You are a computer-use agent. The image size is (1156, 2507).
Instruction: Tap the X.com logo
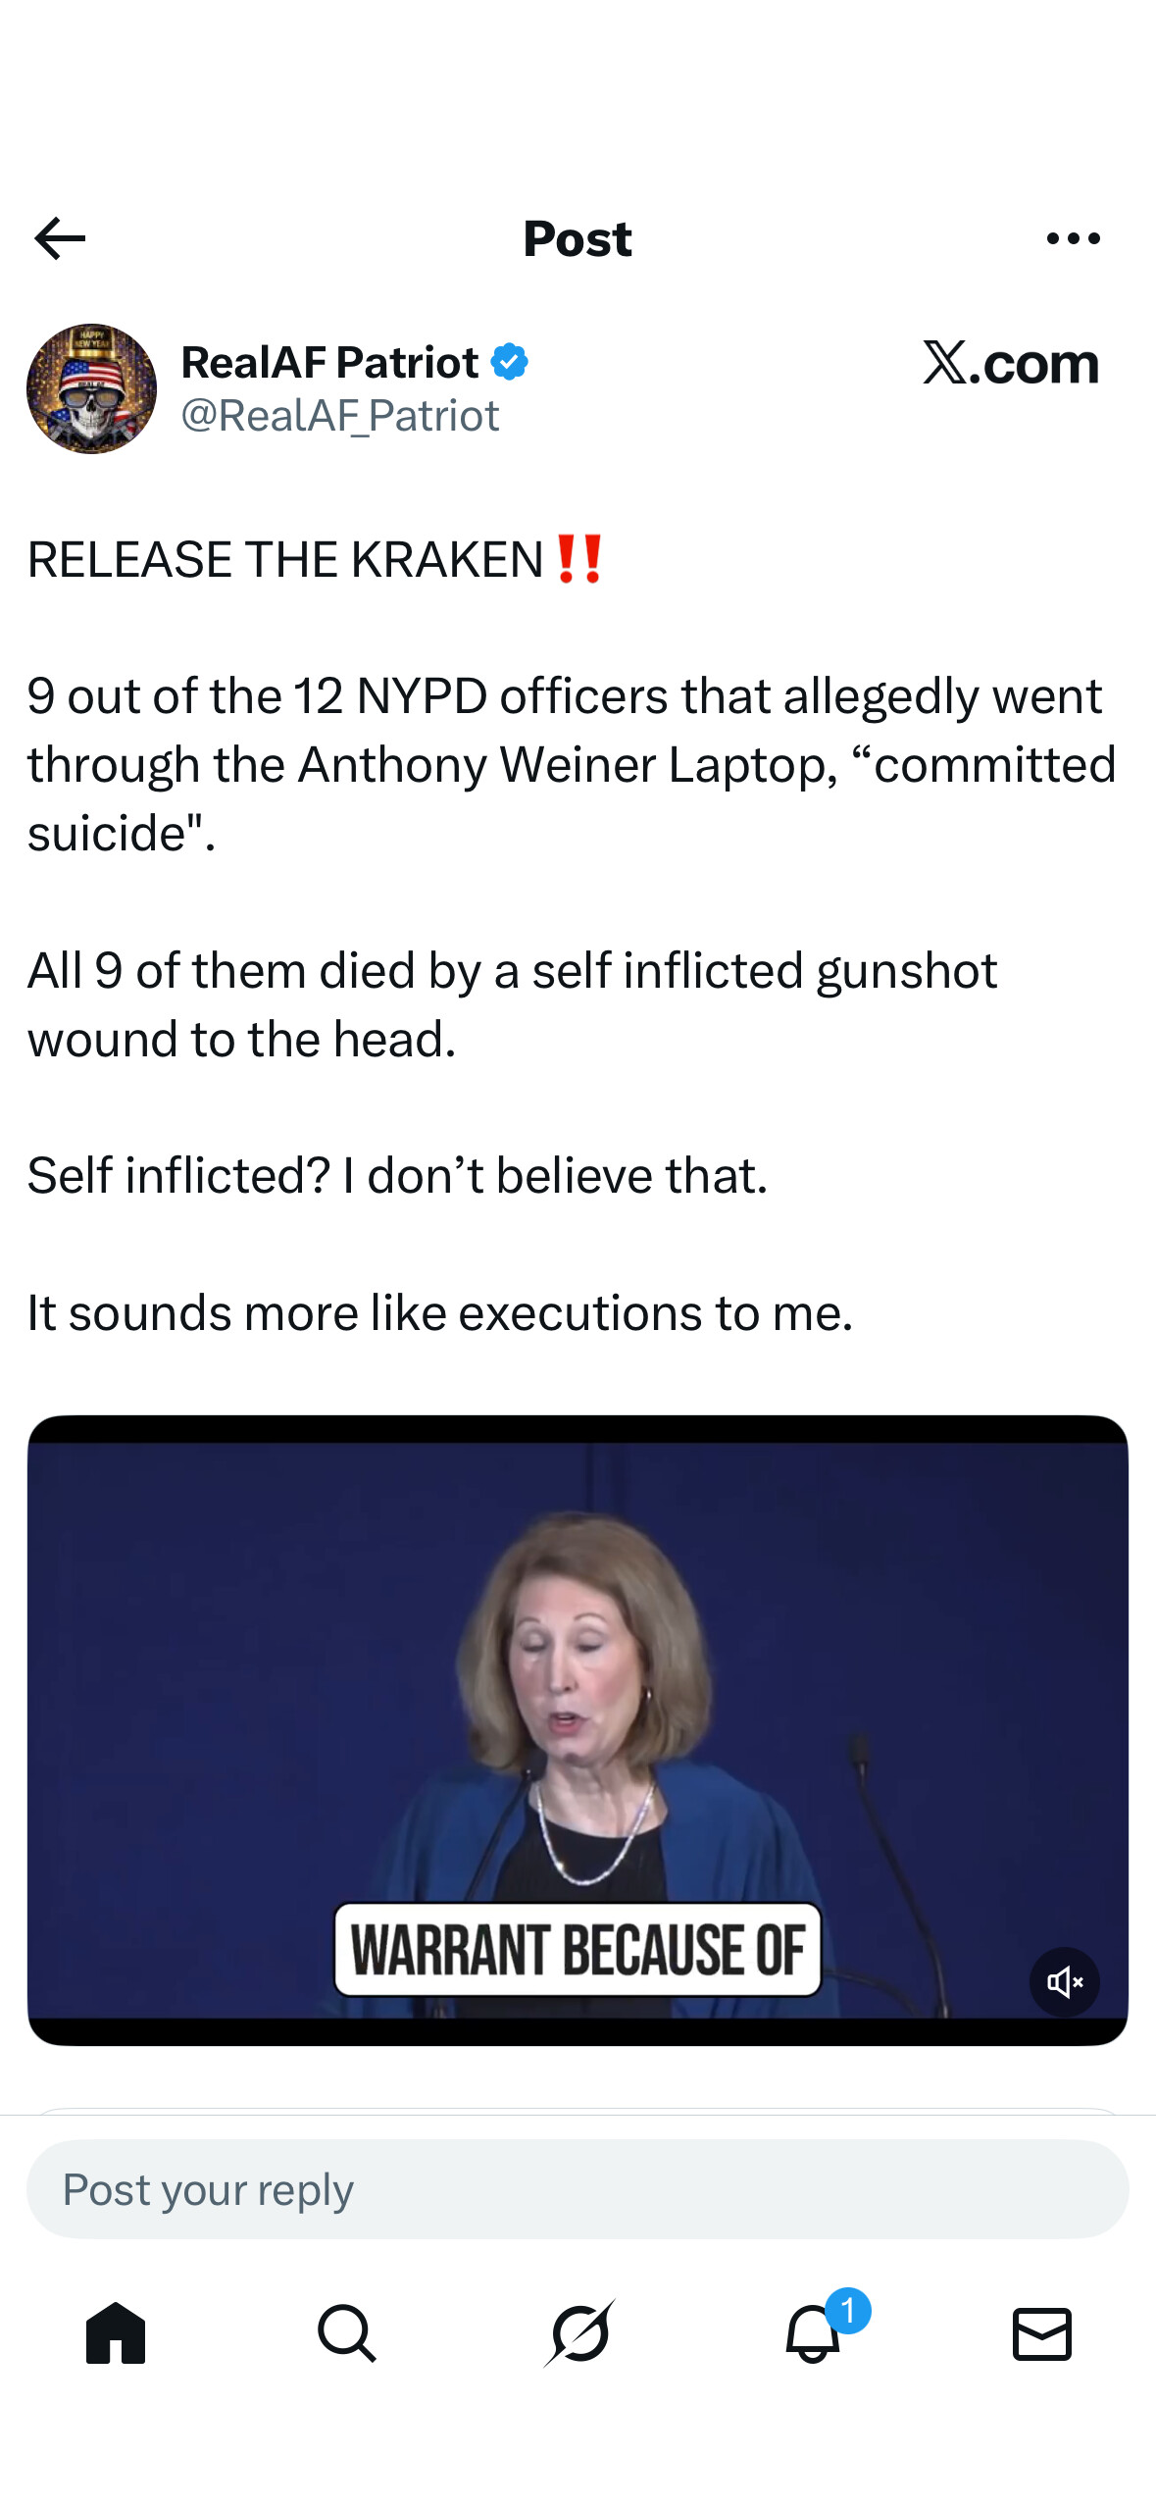click(1010, 364)
